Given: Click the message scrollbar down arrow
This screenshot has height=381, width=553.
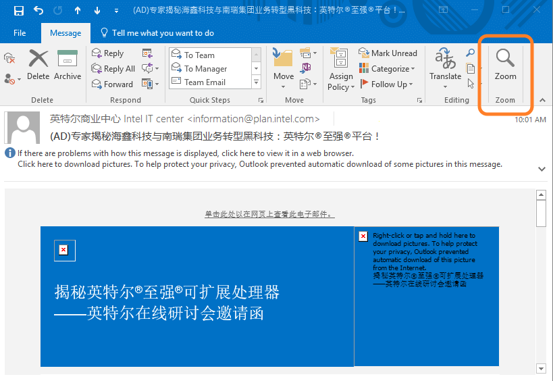Looking at the screenshot, I should pyautogui.click(x=541, y=369).
